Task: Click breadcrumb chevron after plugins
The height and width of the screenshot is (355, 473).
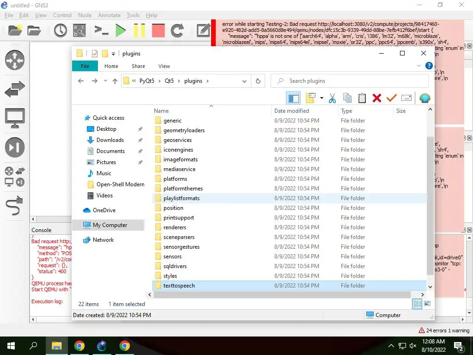Action: 207,81
